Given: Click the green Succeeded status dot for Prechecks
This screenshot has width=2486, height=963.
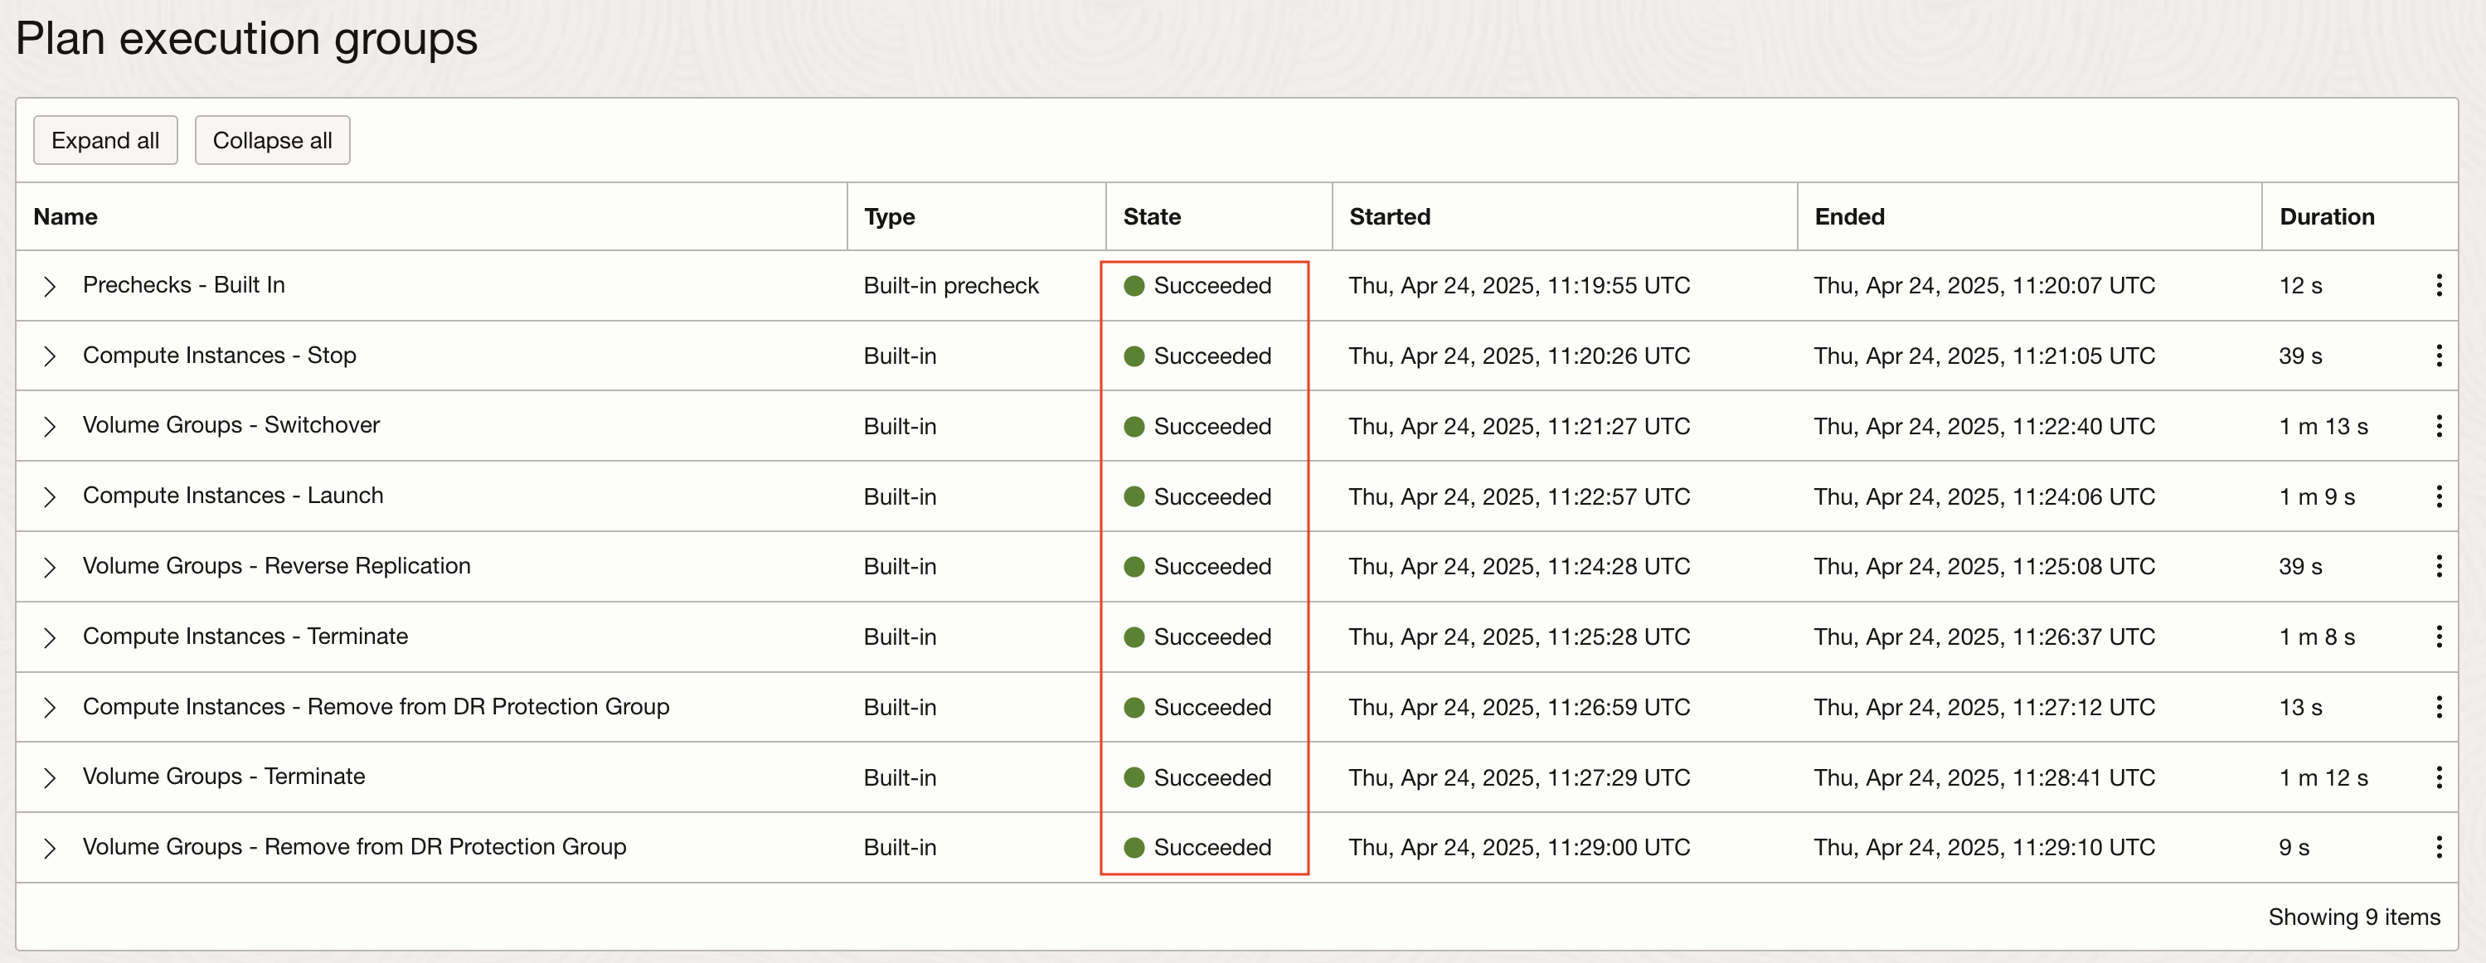Looking at the screenshot, I should click(x=1135, y=286).
